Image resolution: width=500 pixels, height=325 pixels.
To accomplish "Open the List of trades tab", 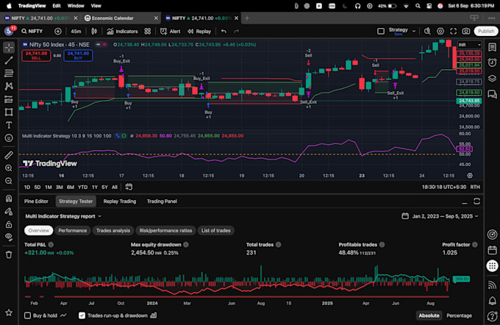I will click(x=215, y=230).
